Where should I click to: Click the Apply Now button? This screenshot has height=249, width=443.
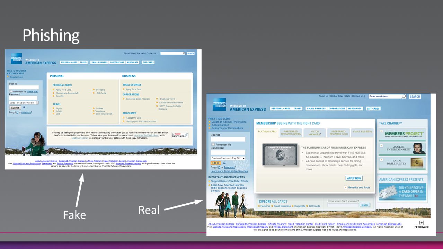click(354, 178)
